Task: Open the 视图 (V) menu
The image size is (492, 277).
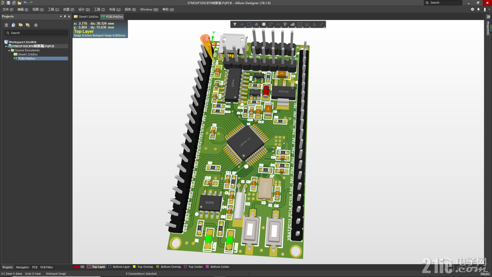Action: [38, 10]
